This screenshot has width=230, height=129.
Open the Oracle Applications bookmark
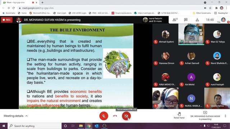click(121, 13)
